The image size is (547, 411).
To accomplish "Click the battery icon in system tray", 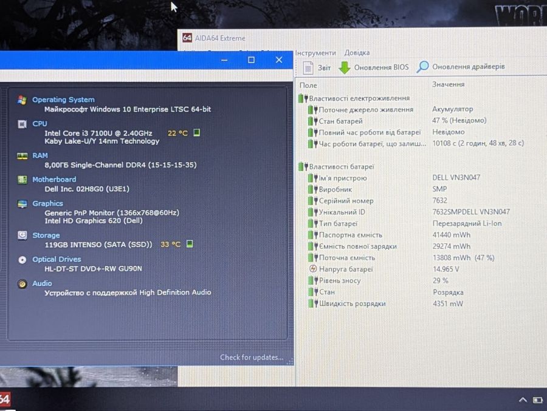I will 538,400.
